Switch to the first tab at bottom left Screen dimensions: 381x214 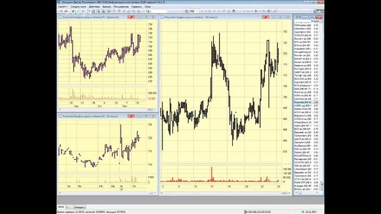[x=61, y=207]
